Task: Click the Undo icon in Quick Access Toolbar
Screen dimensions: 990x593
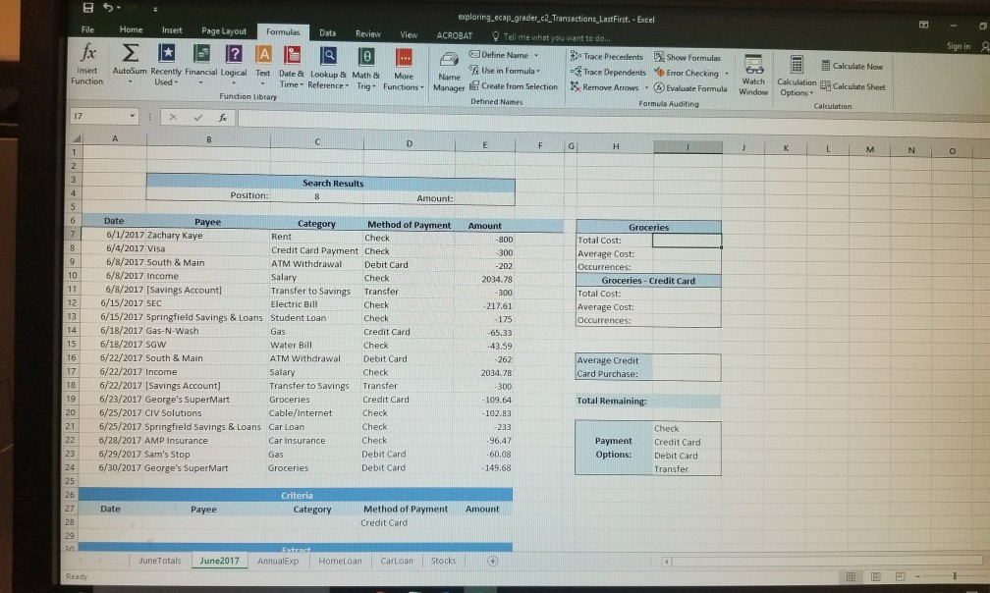Action: point(109,8)
